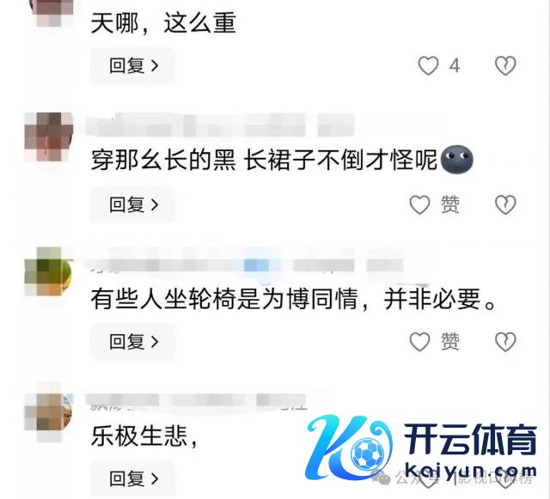Image resolution: width=550 pixels, height=499 pixels.
Task: Like the comment '天哪，这么重'
Action: click(428, 65)
